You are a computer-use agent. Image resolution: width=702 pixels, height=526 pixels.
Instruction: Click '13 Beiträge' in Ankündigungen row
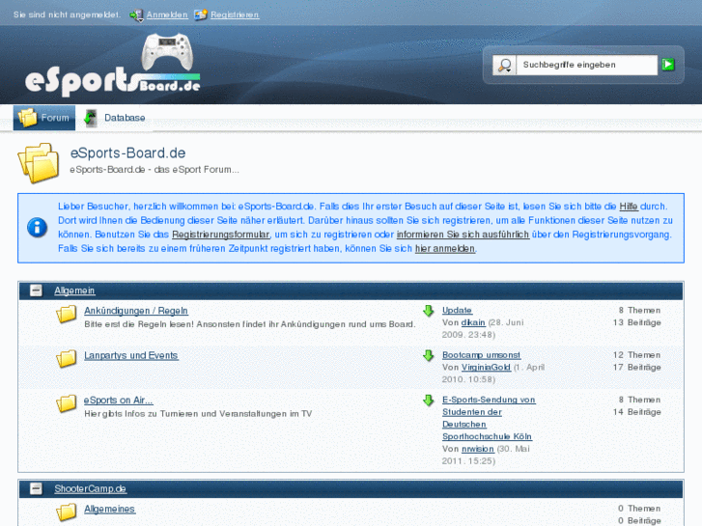(637, 322)
